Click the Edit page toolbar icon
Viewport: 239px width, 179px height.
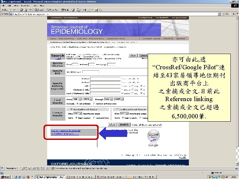click(89, 10)
